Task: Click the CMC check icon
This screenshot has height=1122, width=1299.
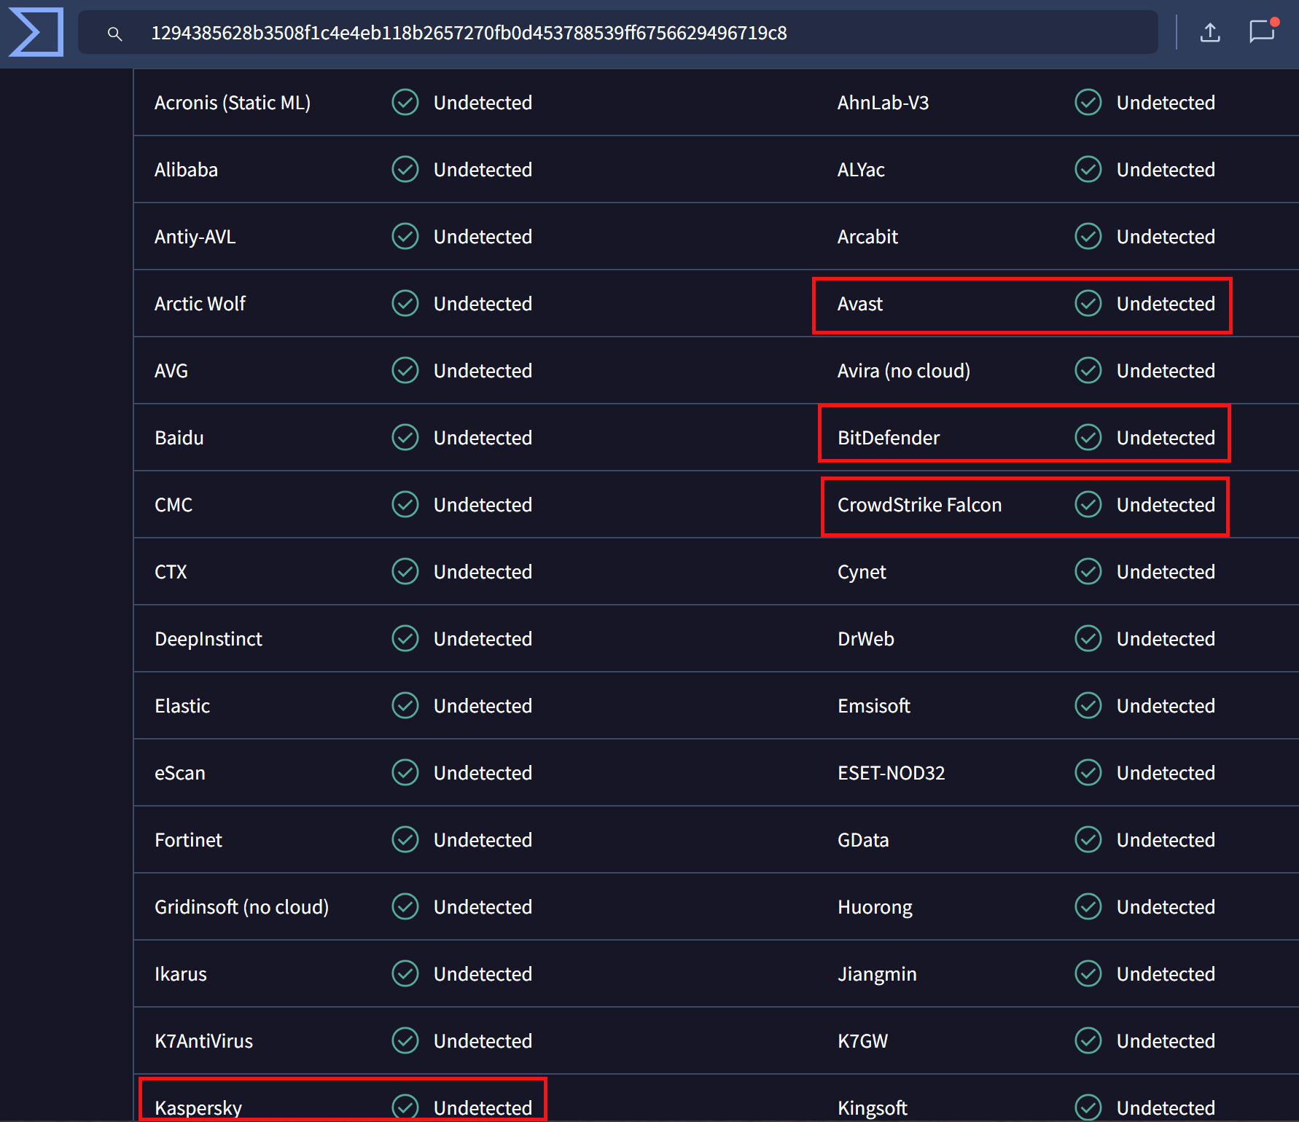Action: [x=405, y=505]
